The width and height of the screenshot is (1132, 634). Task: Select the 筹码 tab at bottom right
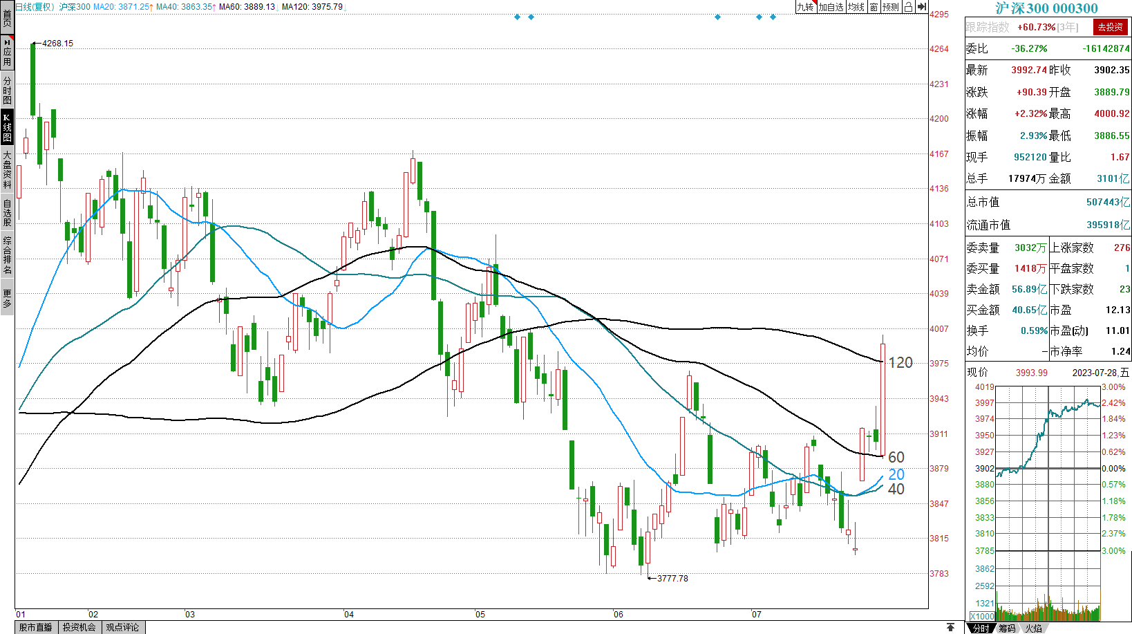[x=1007, y=628]
